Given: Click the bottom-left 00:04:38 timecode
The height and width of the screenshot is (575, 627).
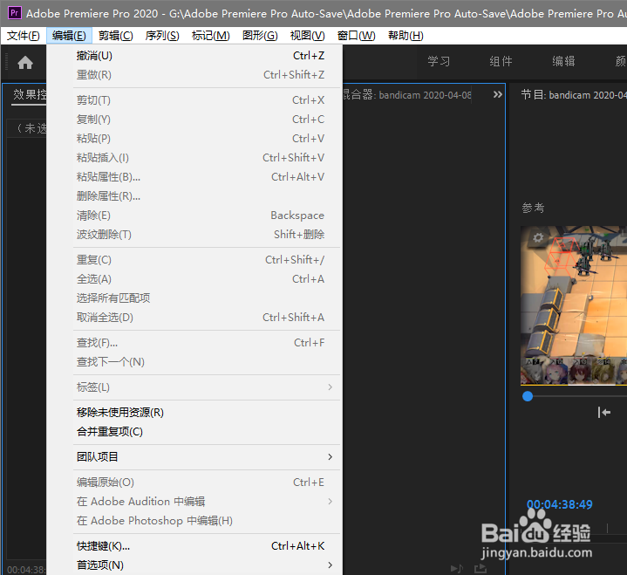Looking at the screenshot, I should click(x=26, y=570).
